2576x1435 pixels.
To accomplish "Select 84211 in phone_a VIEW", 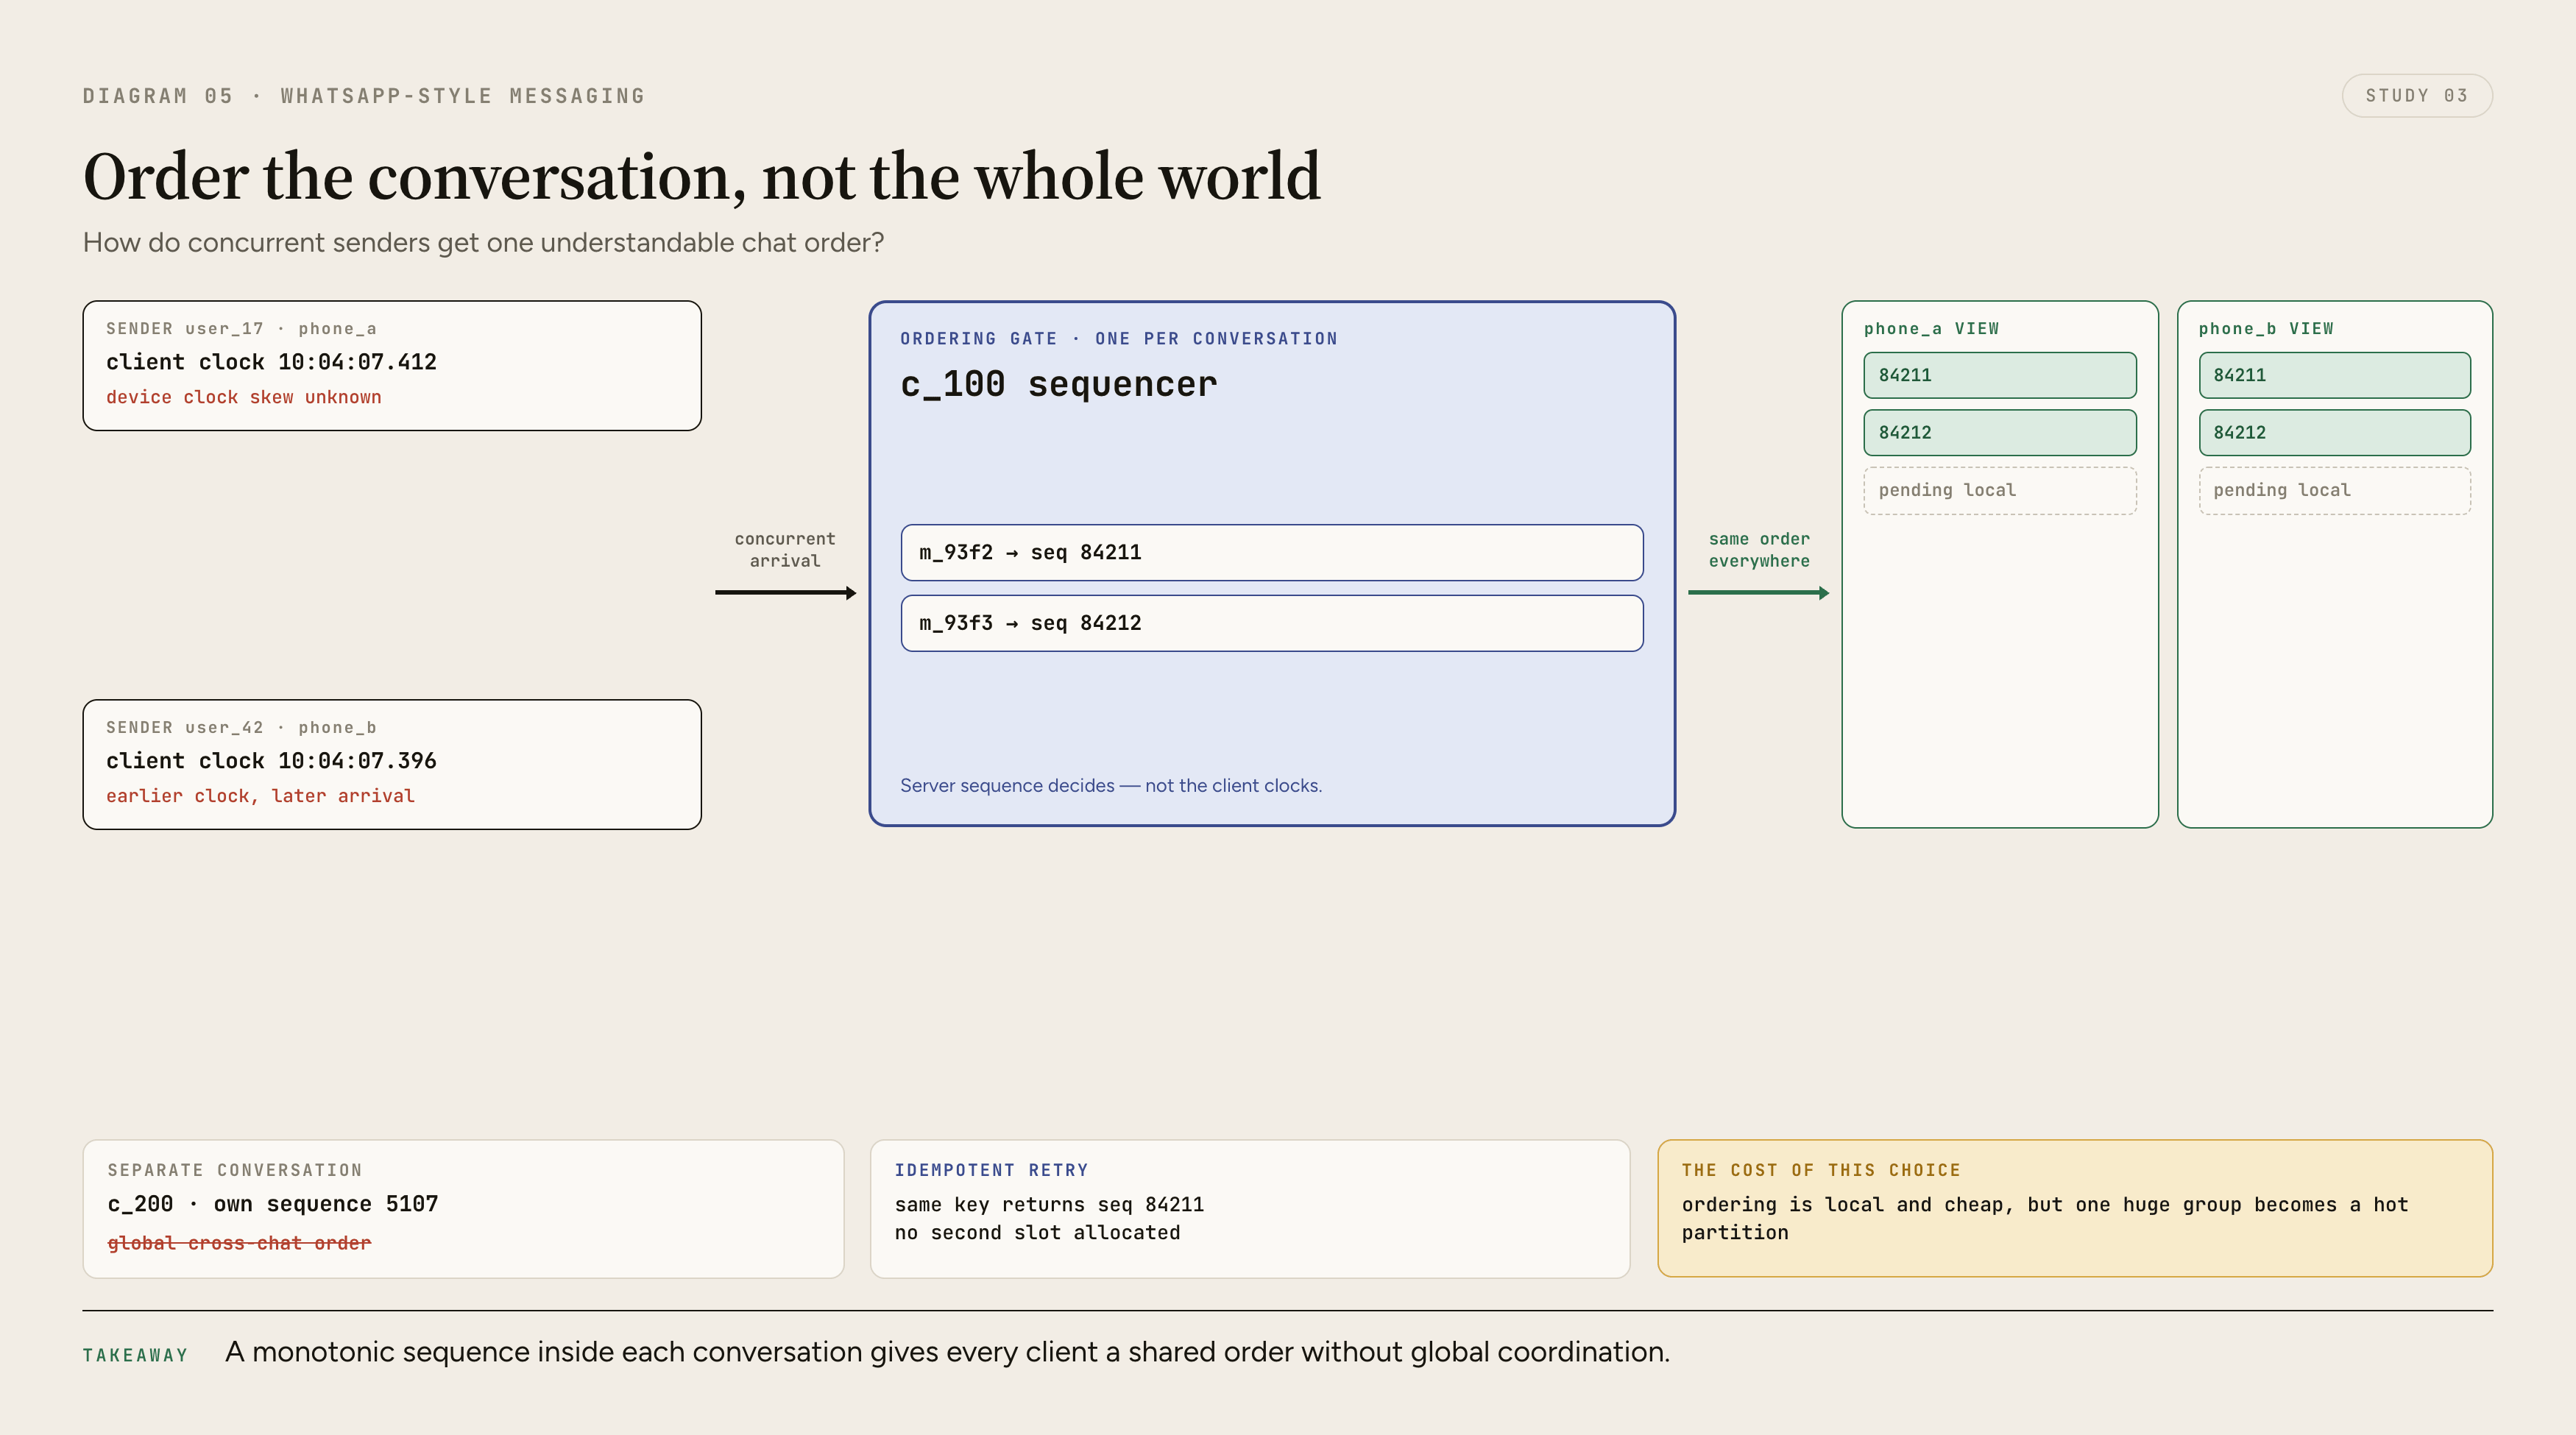I will pyautogui.click(x=2000, y=375).
